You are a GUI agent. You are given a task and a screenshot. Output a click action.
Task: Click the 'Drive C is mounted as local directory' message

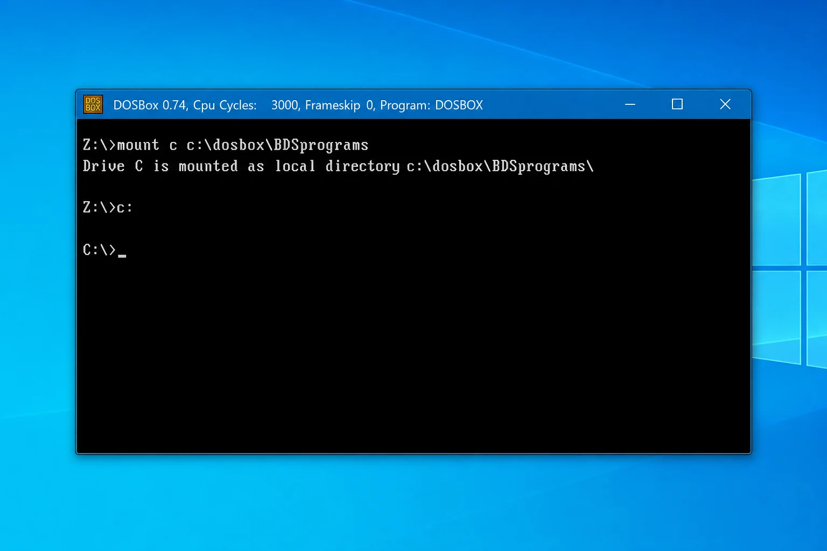click(x=338, y=166)
